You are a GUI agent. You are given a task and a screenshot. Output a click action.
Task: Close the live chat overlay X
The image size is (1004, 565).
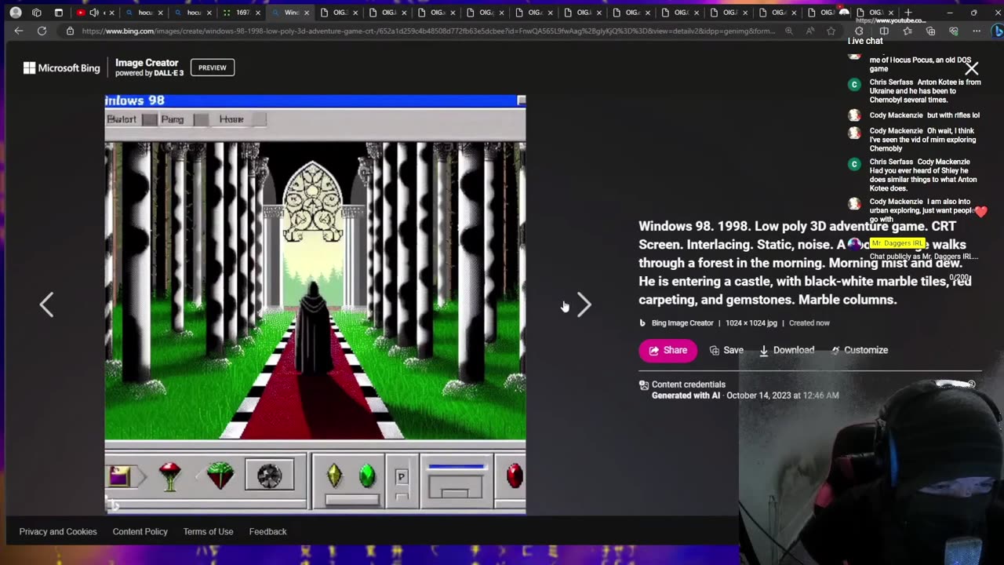tap(971, 68)
